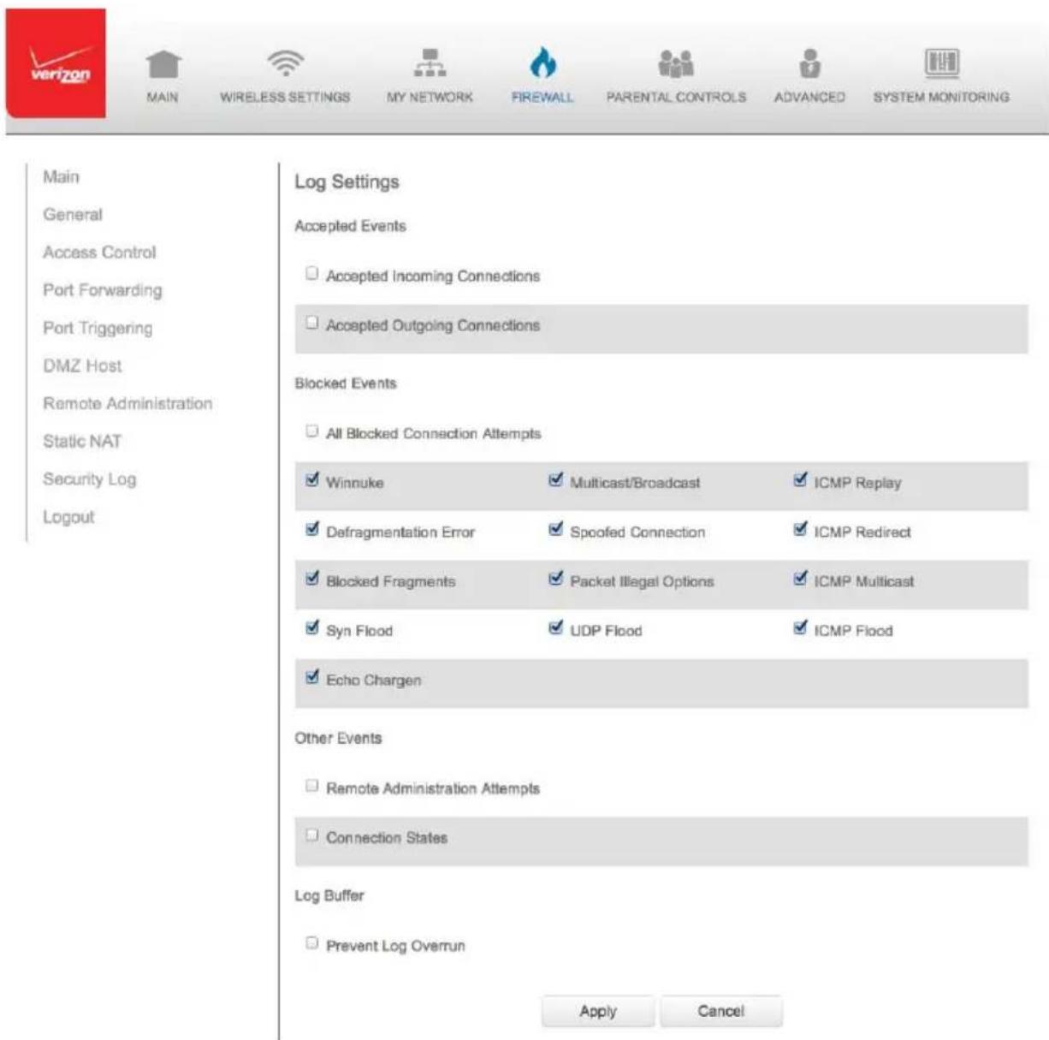Click the Log Buffer section label
This screenshot has width=1049, height=1040.
[329, 896]
